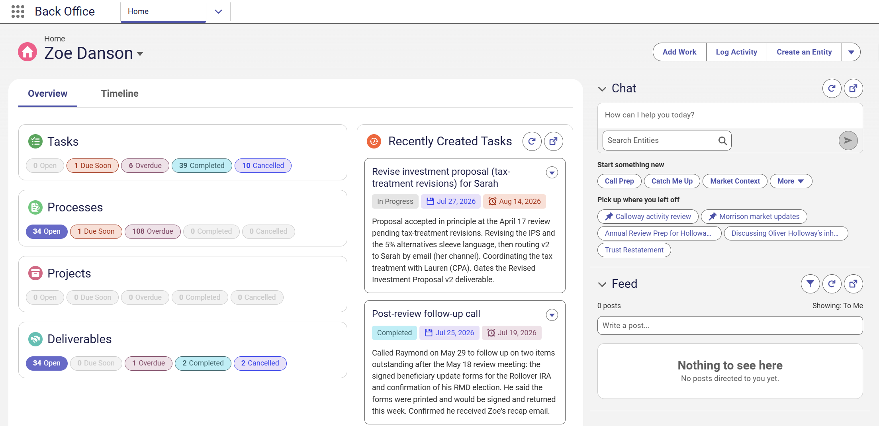The height and width of the screenshot is (426, 879).
Task: Collapse the Chat section
Action: pyautogui.click(x=602, y=89)
